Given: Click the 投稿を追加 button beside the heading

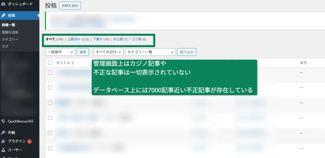Looking at the screenshot, I should click(x=70, y=6).
